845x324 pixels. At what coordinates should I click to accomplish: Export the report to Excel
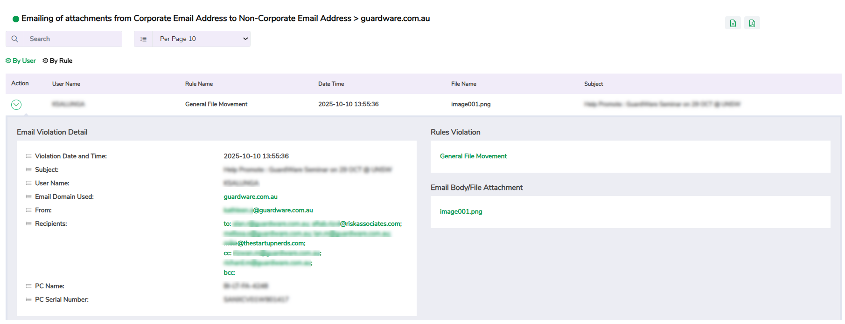click(x=733, y=22)
